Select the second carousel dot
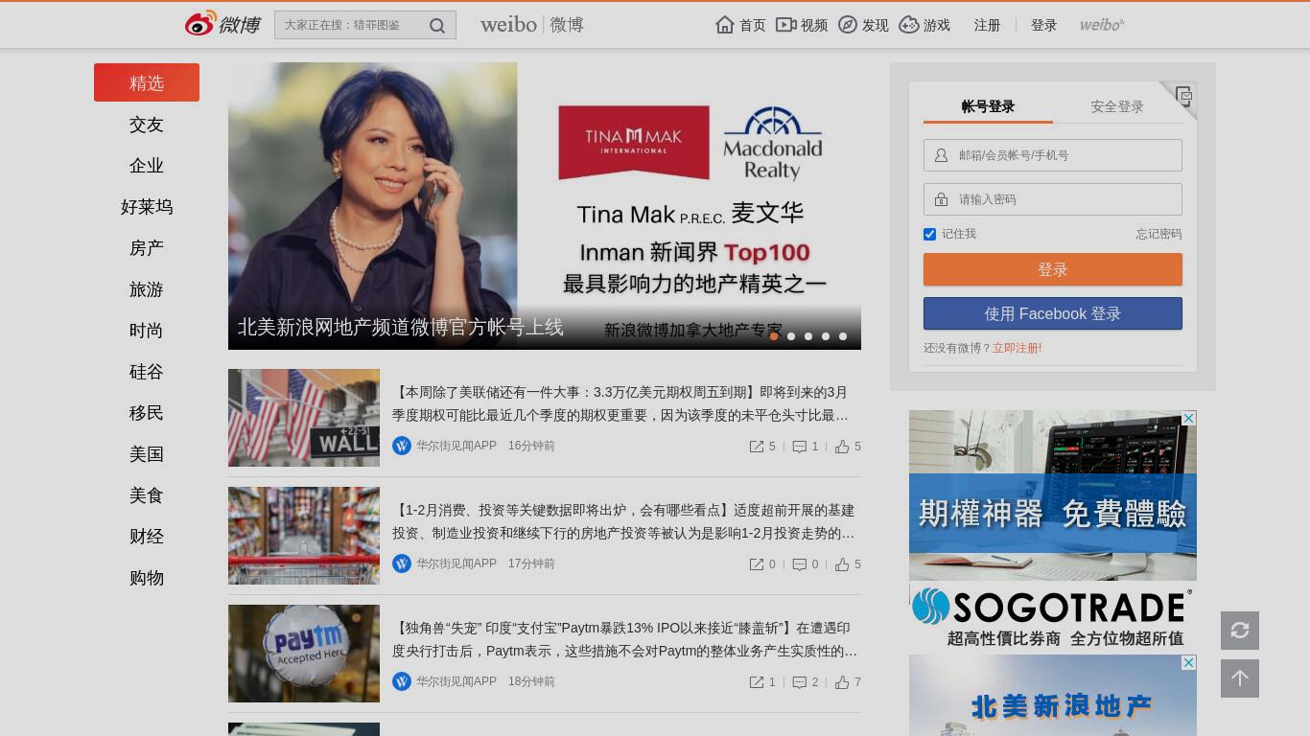Viewport: 1310px width, 736px height. [791, 336]
